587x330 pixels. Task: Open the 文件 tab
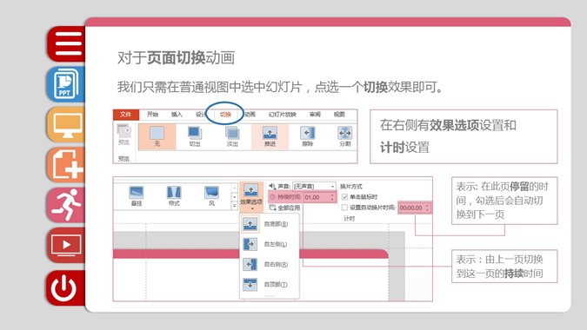point(126,115)
